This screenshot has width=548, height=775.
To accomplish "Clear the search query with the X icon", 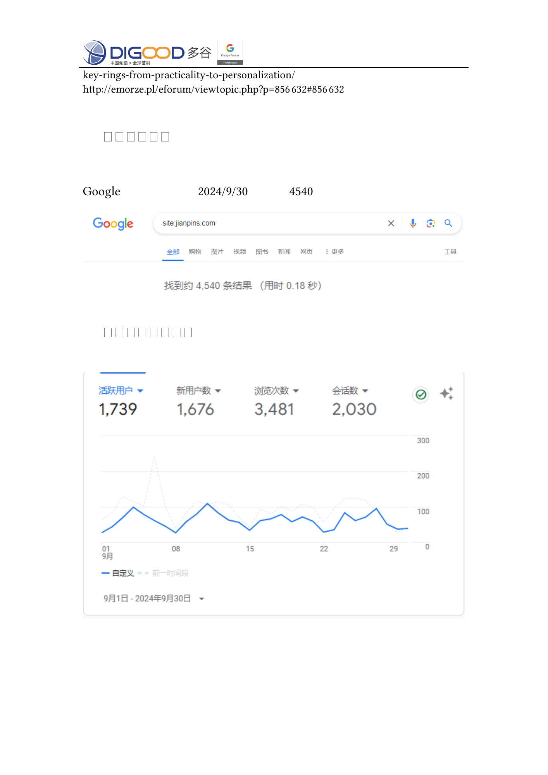I will [x=391, y=223].
